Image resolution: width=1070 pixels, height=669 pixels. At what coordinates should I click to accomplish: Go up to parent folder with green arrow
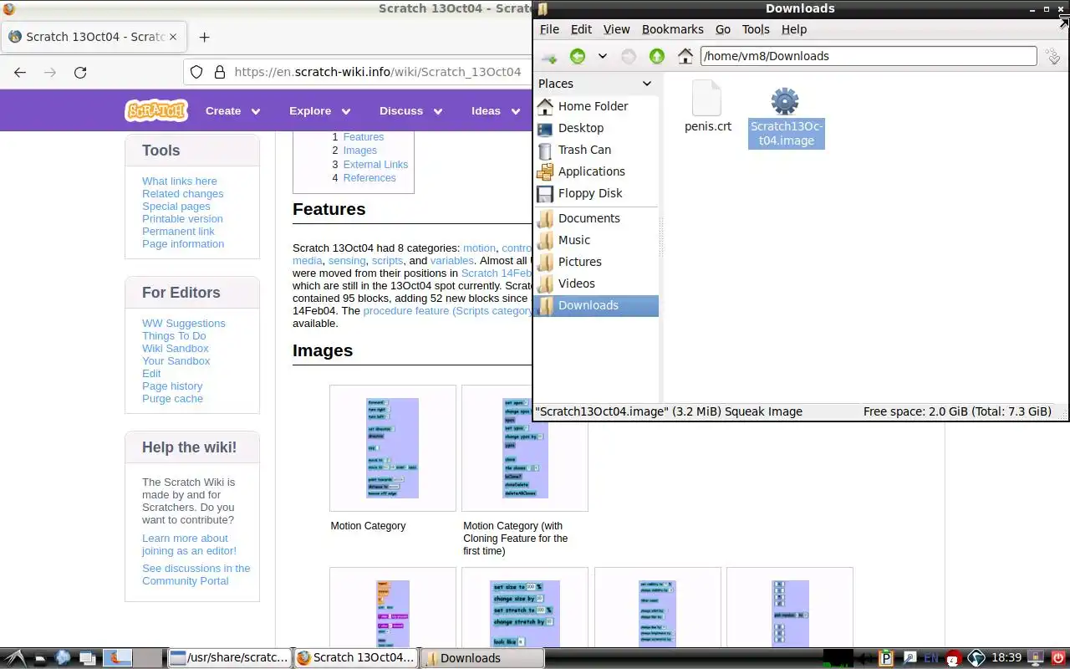tap(657, 56)
